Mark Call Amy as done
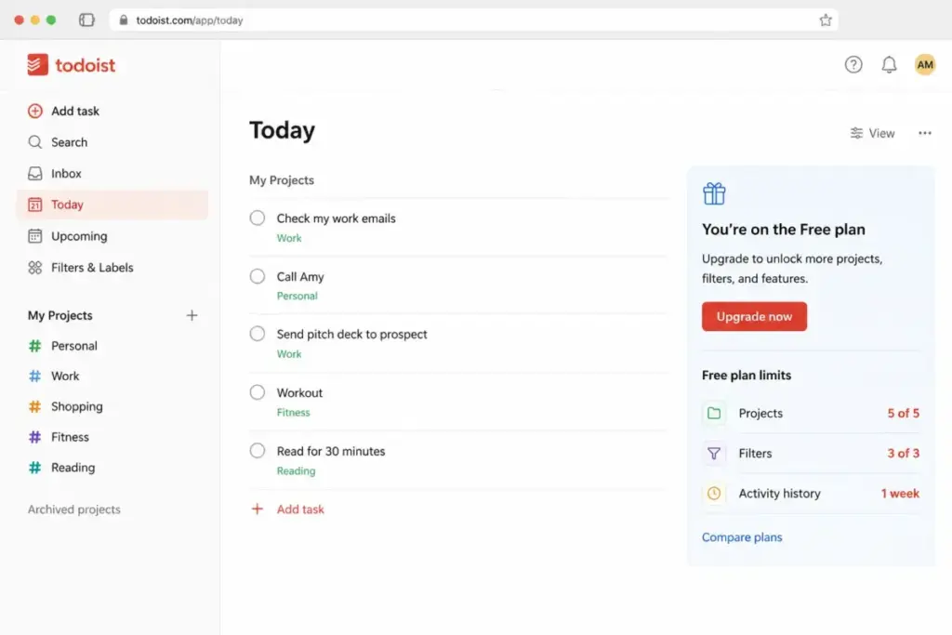Viewport: 952px width, 635px height. [x=258, y=276]
